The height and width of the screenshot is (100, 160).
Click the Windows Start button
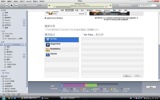3,98
